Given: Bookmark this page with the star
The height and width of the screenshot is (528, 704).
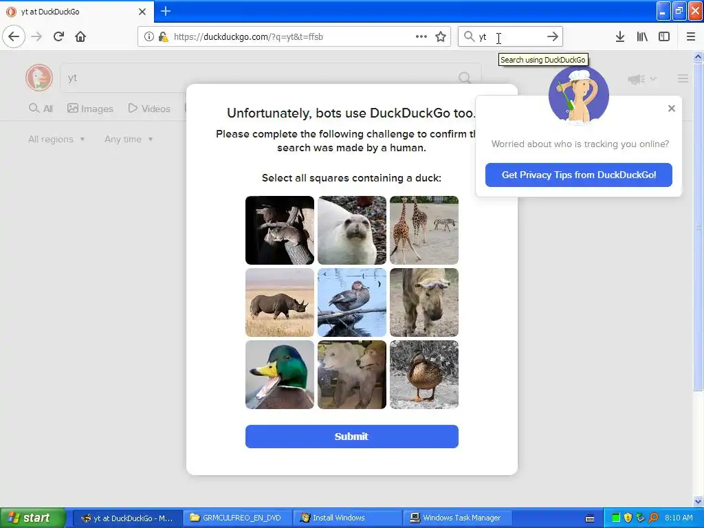Looking at the screenshot, I should [x=441, y=37].
